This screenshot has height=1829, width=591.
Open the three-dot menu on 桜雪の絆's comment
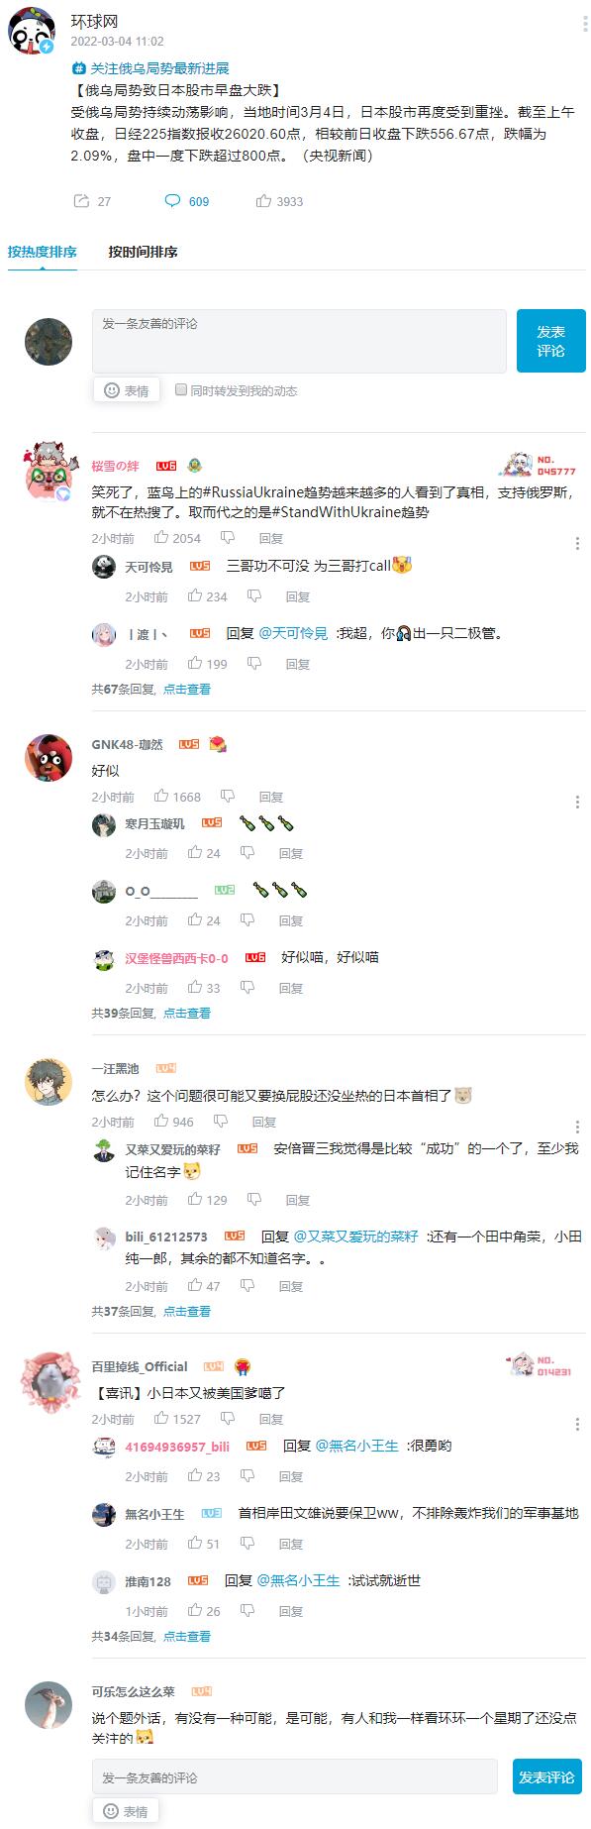pos(577,543)
